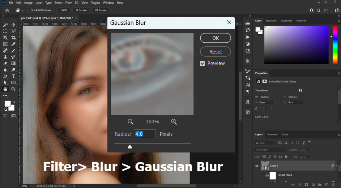
Task: Toggle lock transparent pixels
Action: (264, 156)
